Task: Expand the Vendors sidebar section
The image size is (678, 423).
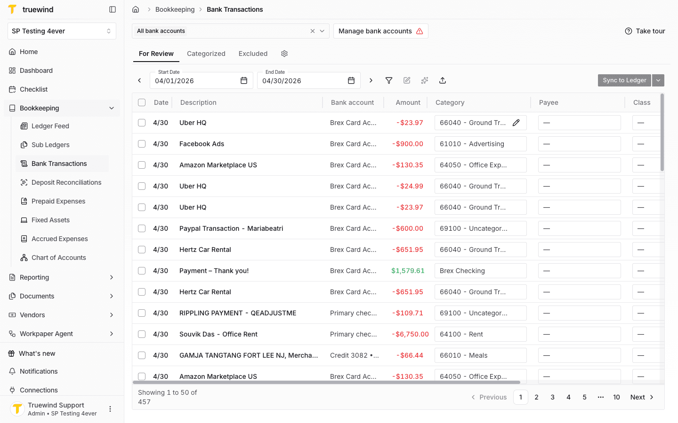Action: click(112, 315)
